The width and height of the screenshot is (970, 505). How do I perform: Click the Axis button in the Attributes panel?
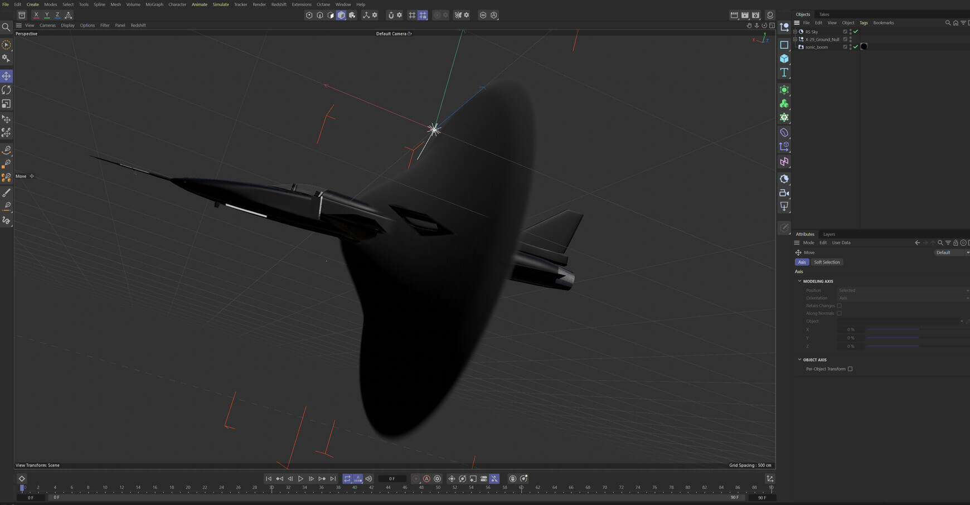click(802, 262)
